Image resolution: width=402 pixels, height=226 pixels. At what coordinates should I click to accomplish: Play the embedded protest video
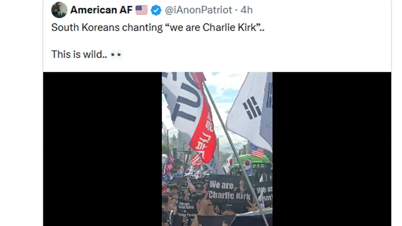(217, 149)
